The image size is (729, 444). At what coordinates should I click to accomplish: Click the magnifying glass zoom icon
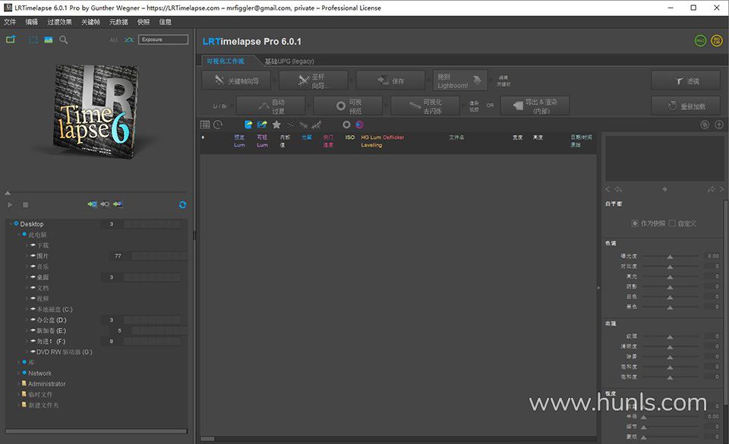pos(64,40)
